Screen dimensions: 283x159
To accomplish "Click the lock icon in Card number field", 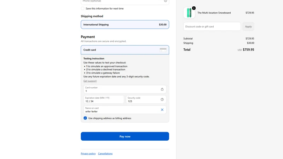I will [162, 89].
